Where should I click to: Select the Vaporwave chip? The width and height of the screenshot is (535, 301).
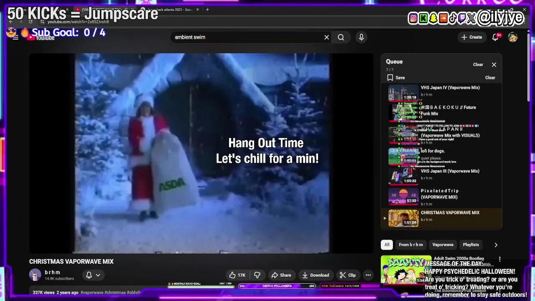pyautogui.click(x=443, y=245)
